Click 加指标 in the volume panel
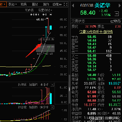Image resolution: width=122 pixels, height=122 pixels. [x=33, y=85]
